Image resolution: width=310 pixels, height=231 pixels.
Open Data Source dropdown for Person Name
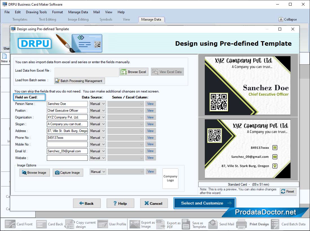(98, 104)
